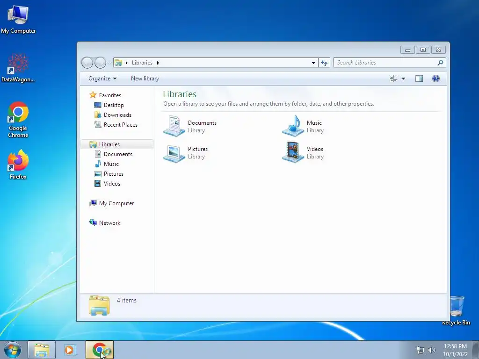This screenshot has width=479, height=359.
Task: Click the Libraries heading text
Action: click(x=180, y=94)
